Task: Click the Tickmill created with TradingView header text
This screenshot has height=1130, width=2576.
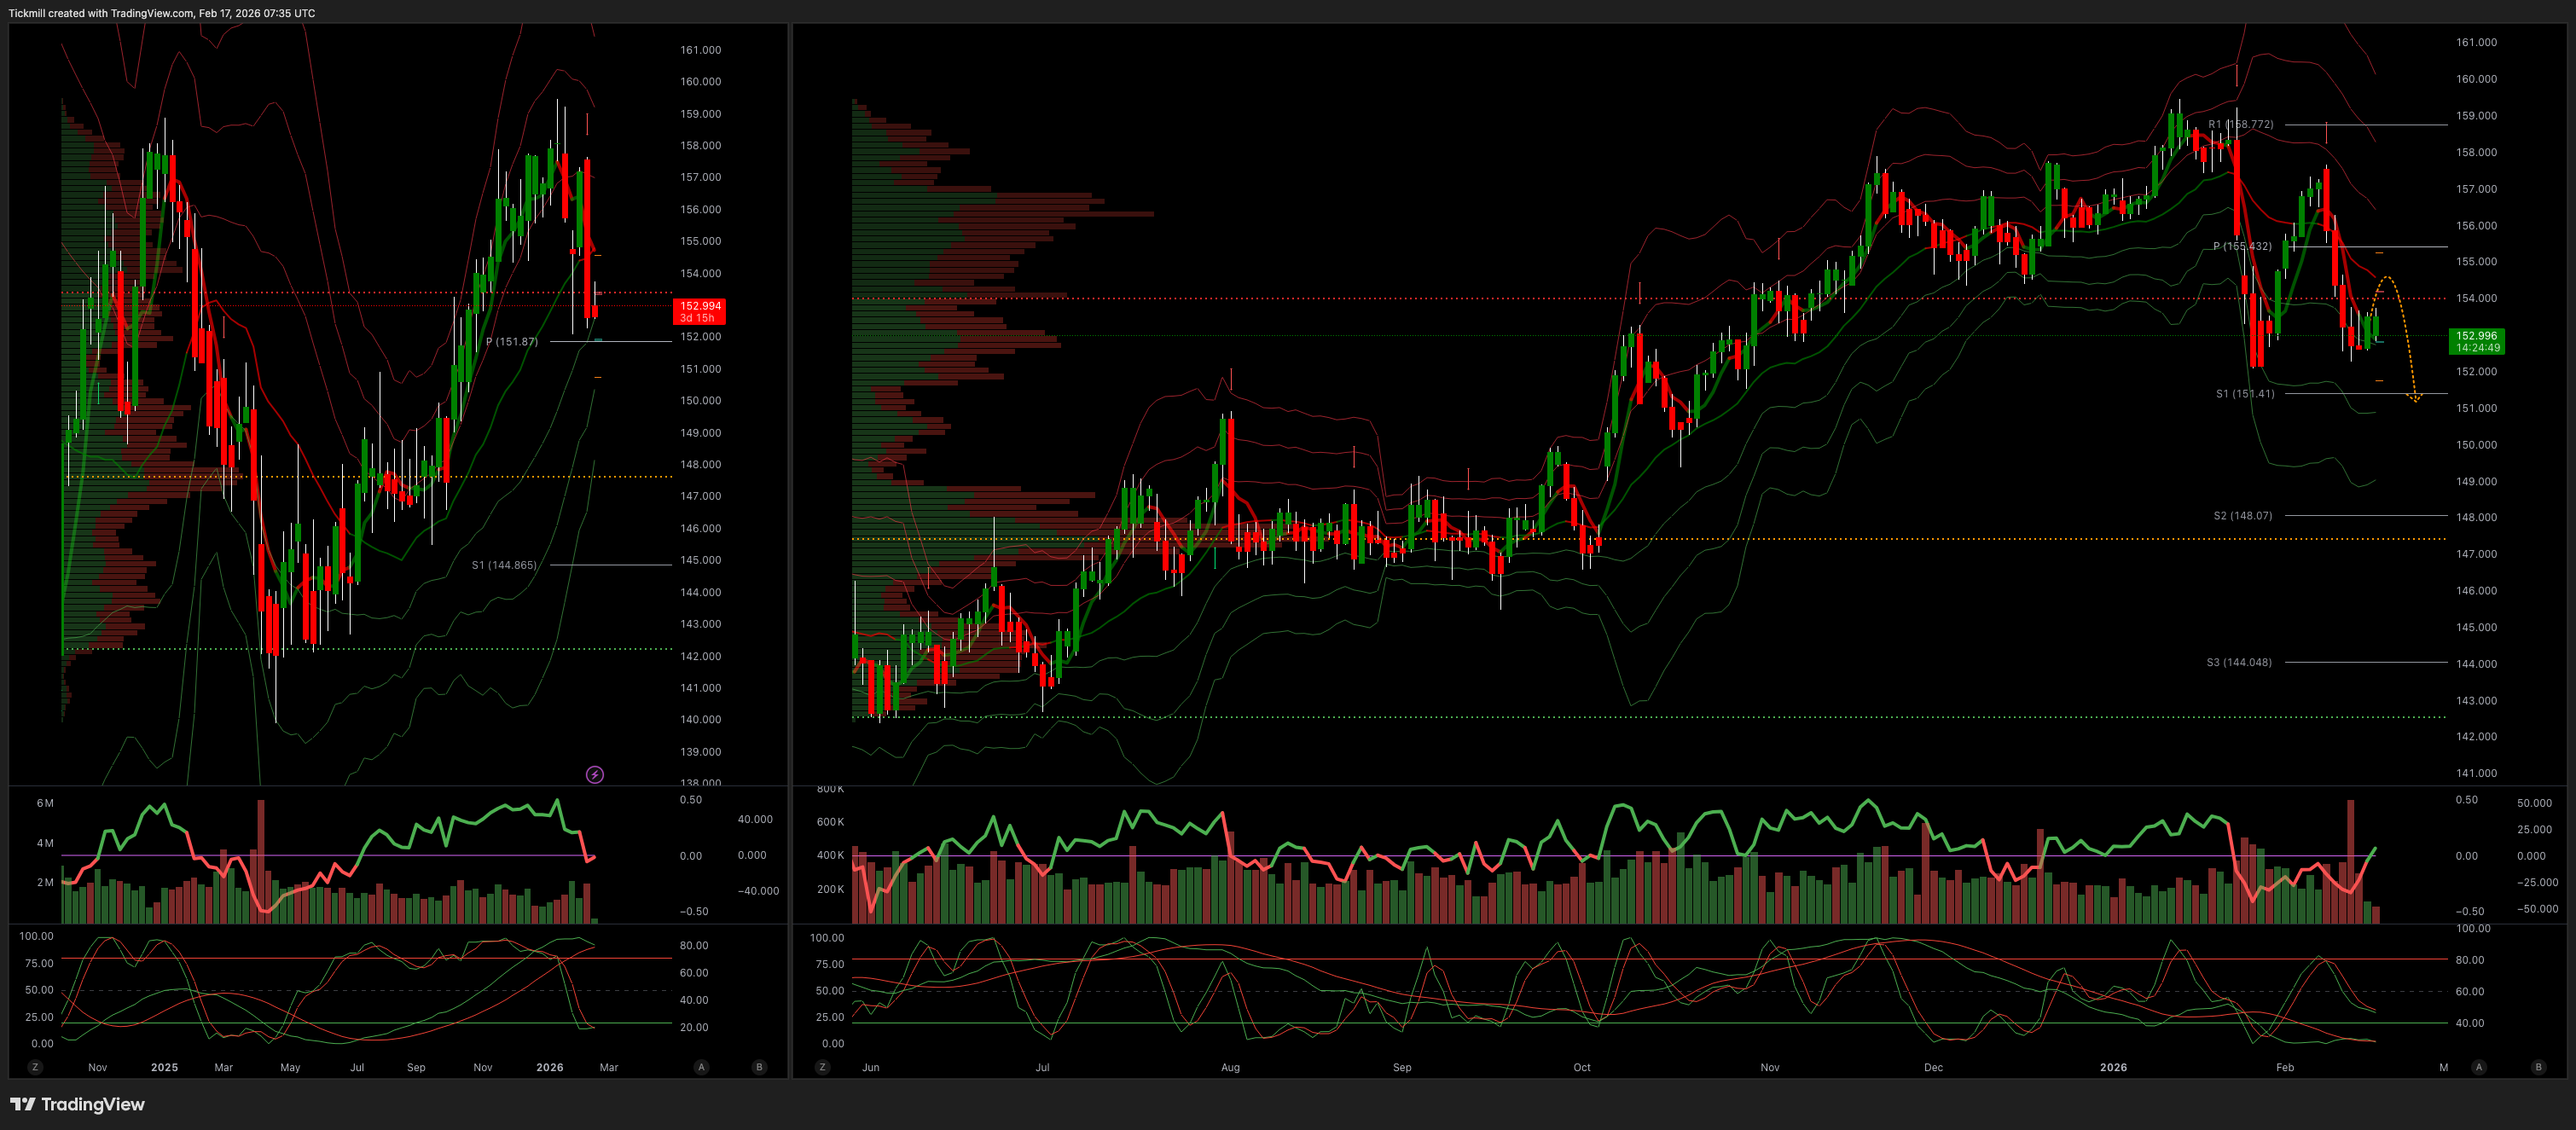Action: tap(161, 13)
